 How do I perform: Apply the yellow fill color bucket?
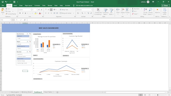pyautogui.click(x=35, y=13)
